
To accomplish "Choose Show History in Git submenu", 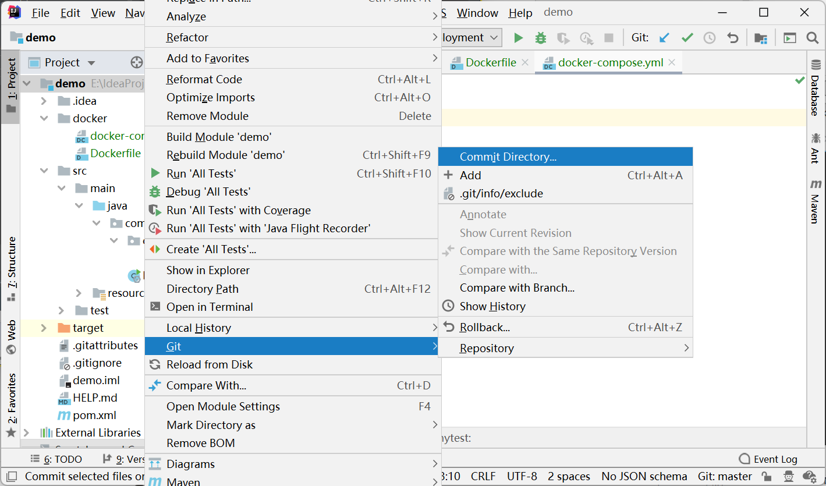I will tap(565, 306).
